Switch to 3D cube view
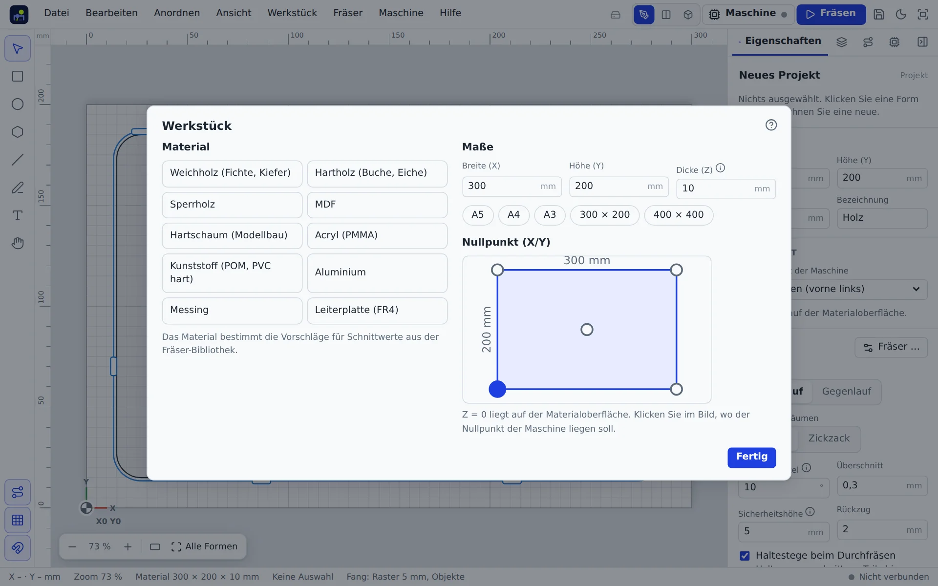Viewport: 938px width, 586px height. pyautogui.click(x=688, y=15)
